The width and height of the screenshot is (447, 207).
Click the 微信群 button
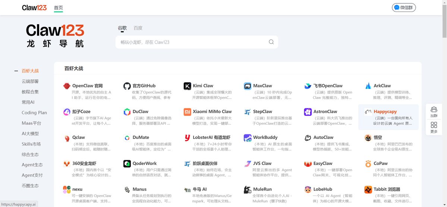tap(404, 7)
